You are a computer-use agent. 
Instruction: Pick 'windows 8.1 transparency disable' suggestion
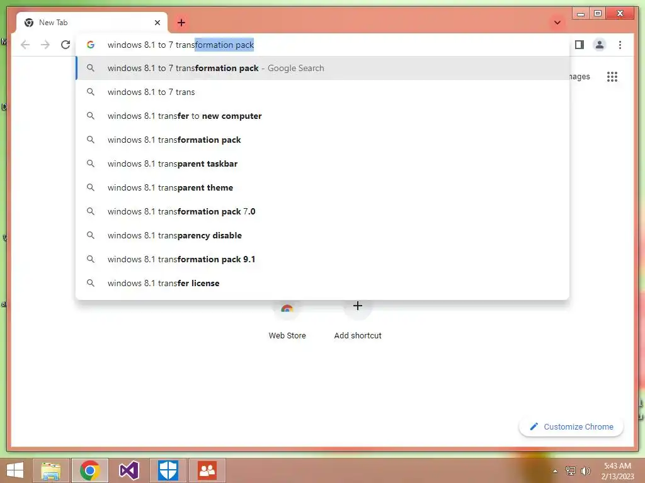[x=322, y=235]
